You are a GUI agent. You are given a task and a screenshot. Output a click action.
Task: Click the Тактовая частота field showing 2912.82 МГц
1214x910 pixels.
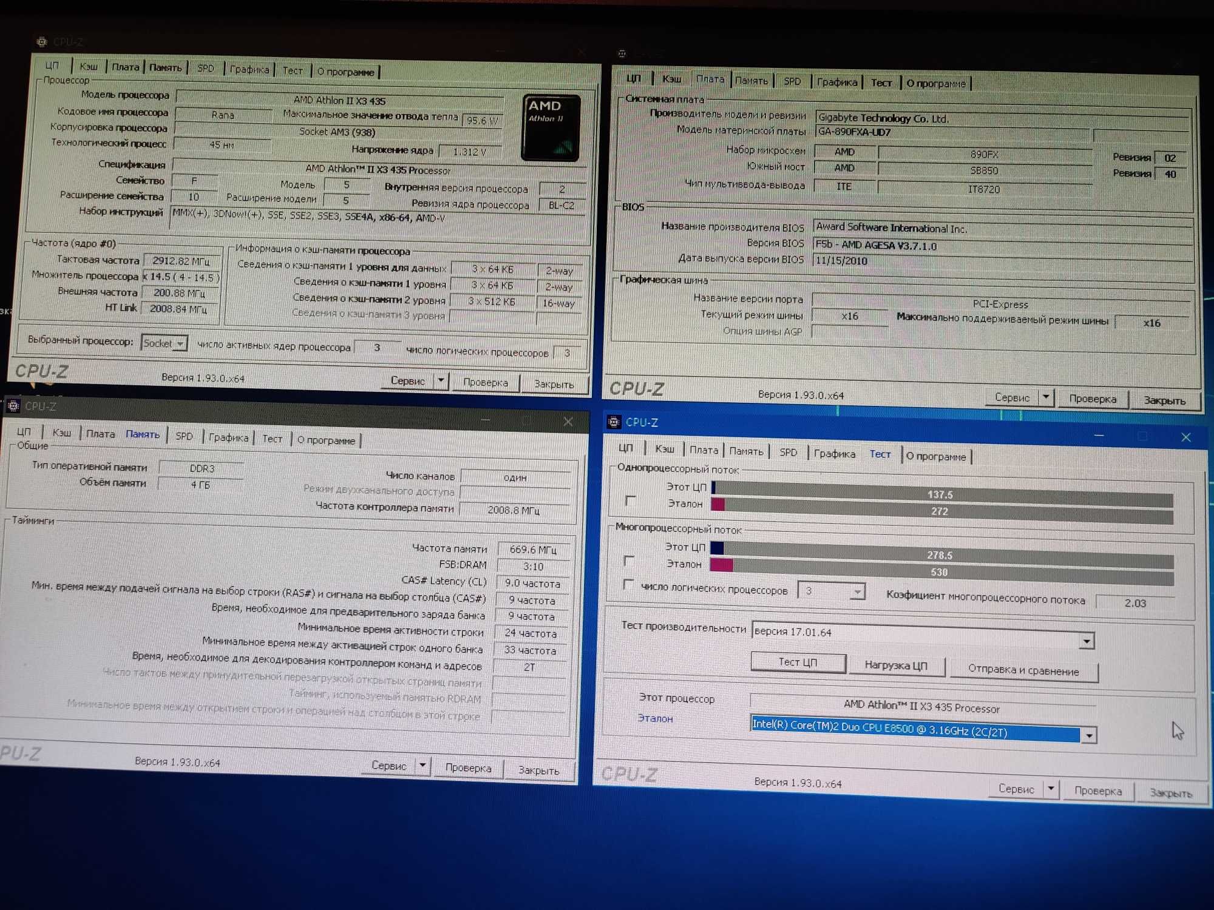181,261
